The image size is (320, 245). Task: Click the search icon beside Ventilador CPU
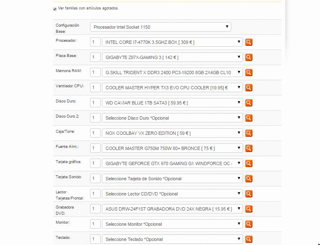click(x=248, y=88)
